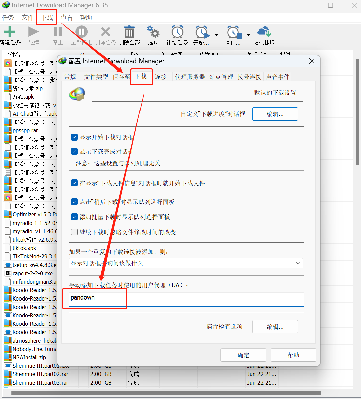Switch to the 声音事件 tab

coord(278,77)
